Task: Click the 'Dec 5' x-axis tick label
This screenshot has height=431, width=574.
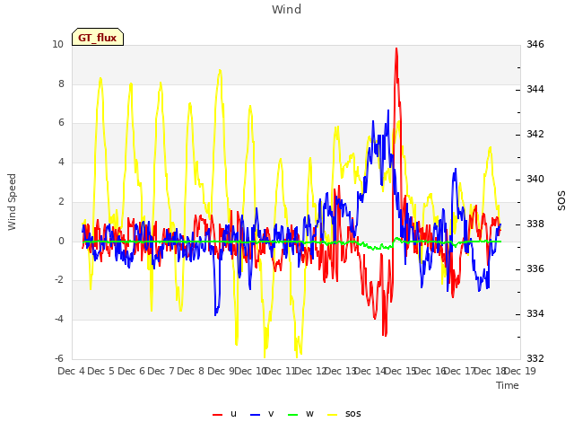Action: click(101, 371)
